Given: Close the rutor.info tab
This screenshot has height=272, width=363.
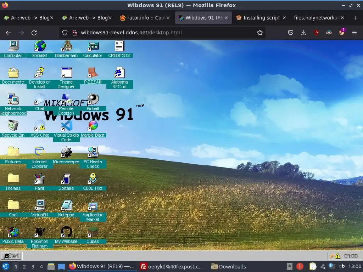Looking at the screenshot, I should click(168, 18).
